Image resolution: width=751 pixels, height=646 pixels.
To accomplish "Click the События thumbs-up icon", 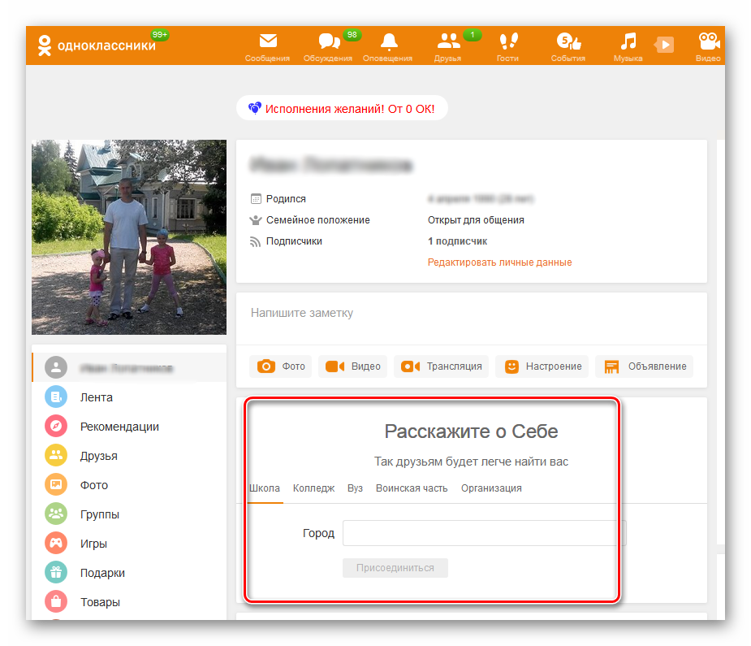I will tap(568, 42).
